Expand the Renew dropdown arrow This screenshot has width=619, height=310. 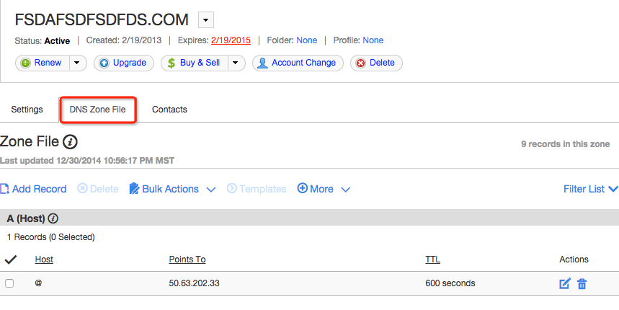[x=78, y=63]
